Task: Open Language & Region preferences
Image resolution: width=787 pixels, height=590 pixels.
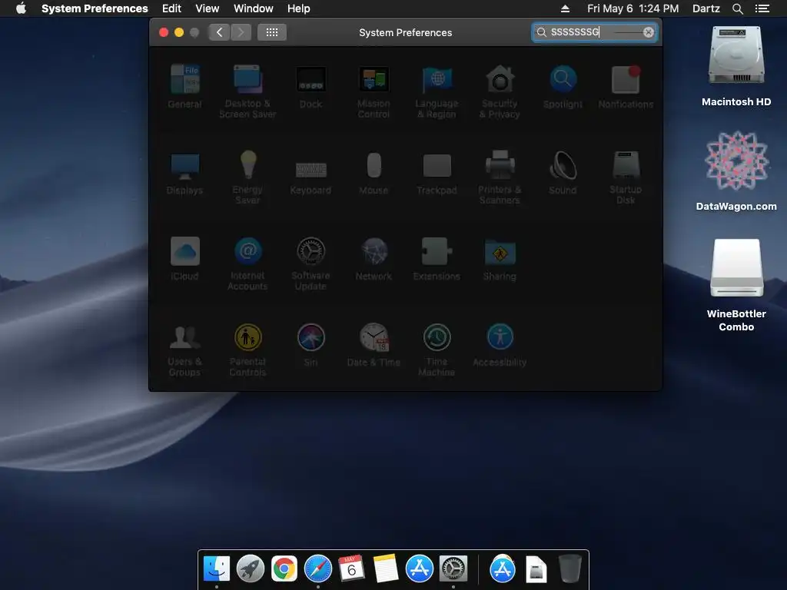Action: point(437,91)
